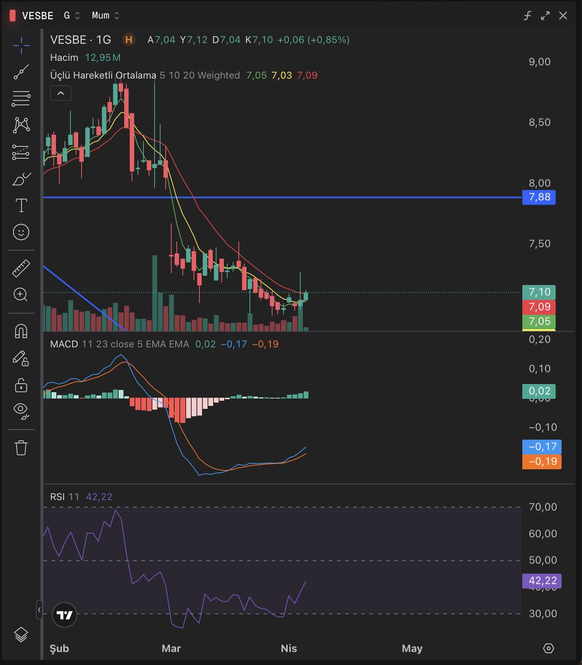Screen dimensions: 582x665
Task: Open the forecasting and measurement tools
Action: 21,152
